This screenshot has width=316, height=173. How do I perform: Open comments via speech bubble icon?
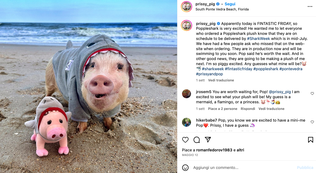pyautogui.click(x=197, y=140)
